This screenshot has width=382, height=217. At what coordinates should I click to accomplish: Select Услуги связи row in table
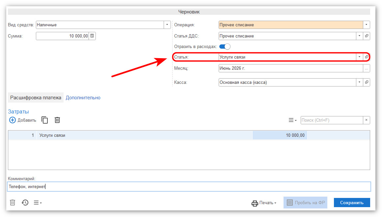145,135
